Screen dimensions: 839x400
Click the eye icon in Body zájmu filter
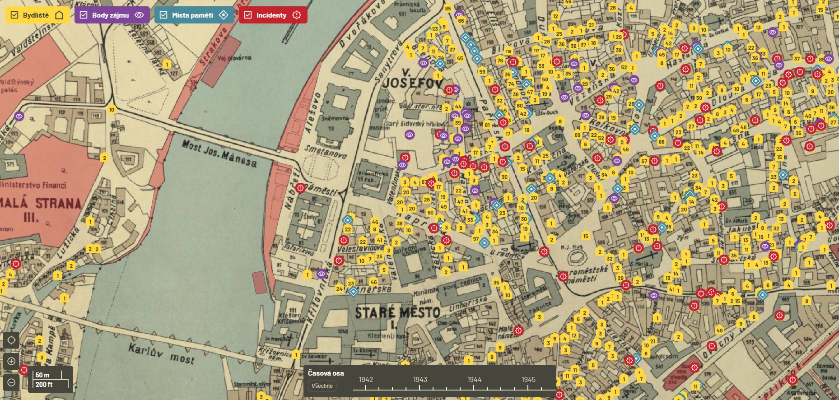tap(139, 15)
